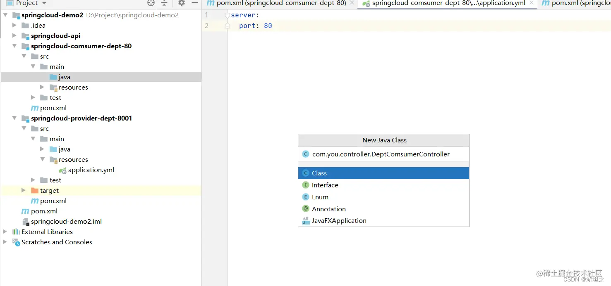This screenshot has height=286, width=611.
Task: Click the springcloud-demo2.iml file icon
Action: pos(25,222)
